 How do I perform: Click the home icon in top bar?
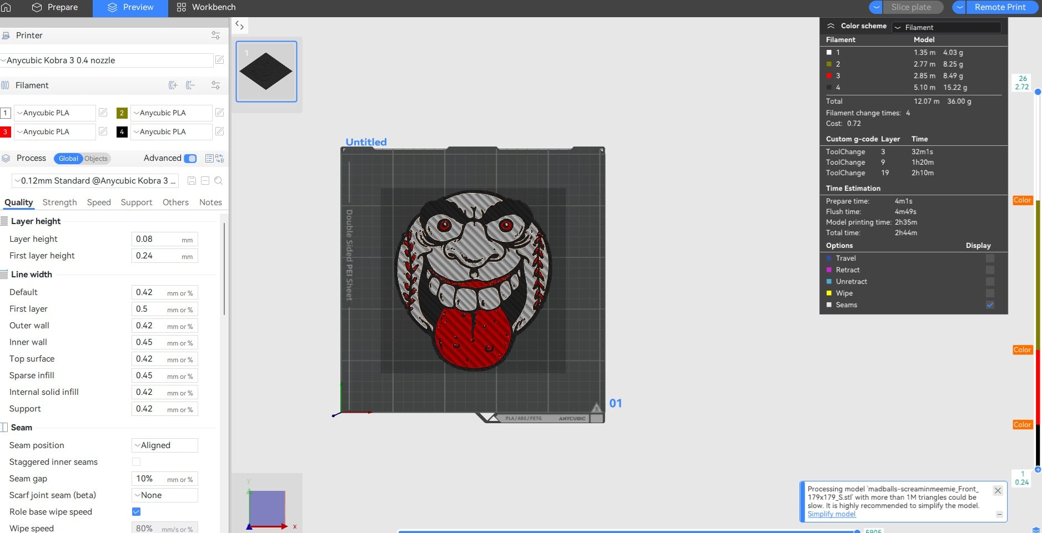[6, 7]
